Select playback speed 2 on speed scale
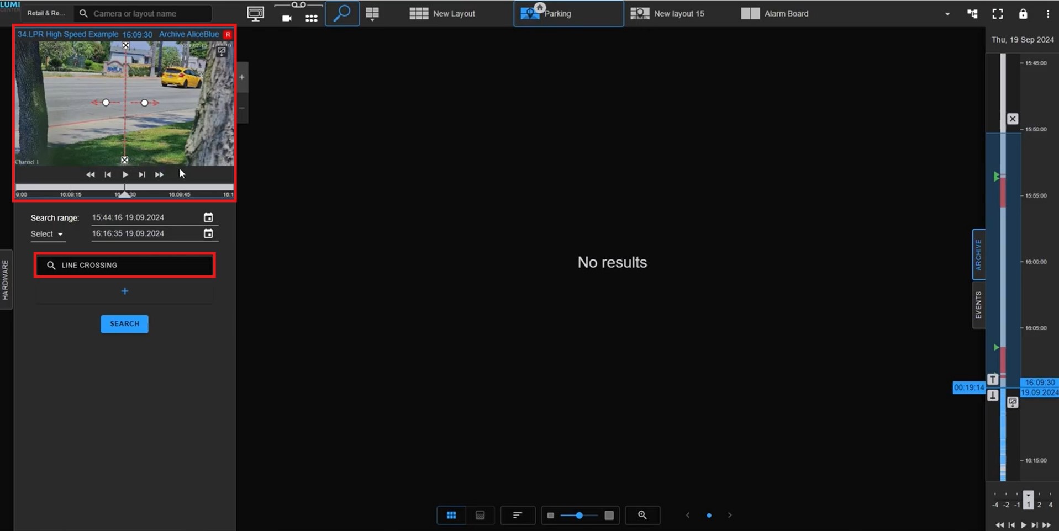Image resolution: width=1059 pixels, height=531 pixels. pyautogui.click(x=1039, y=504)
